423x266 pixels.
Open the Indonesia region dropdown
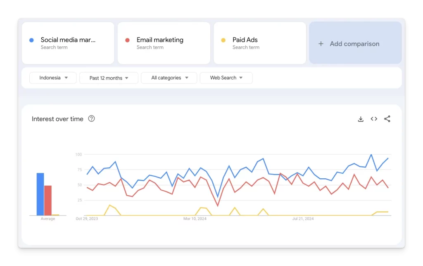click(53, 78)
